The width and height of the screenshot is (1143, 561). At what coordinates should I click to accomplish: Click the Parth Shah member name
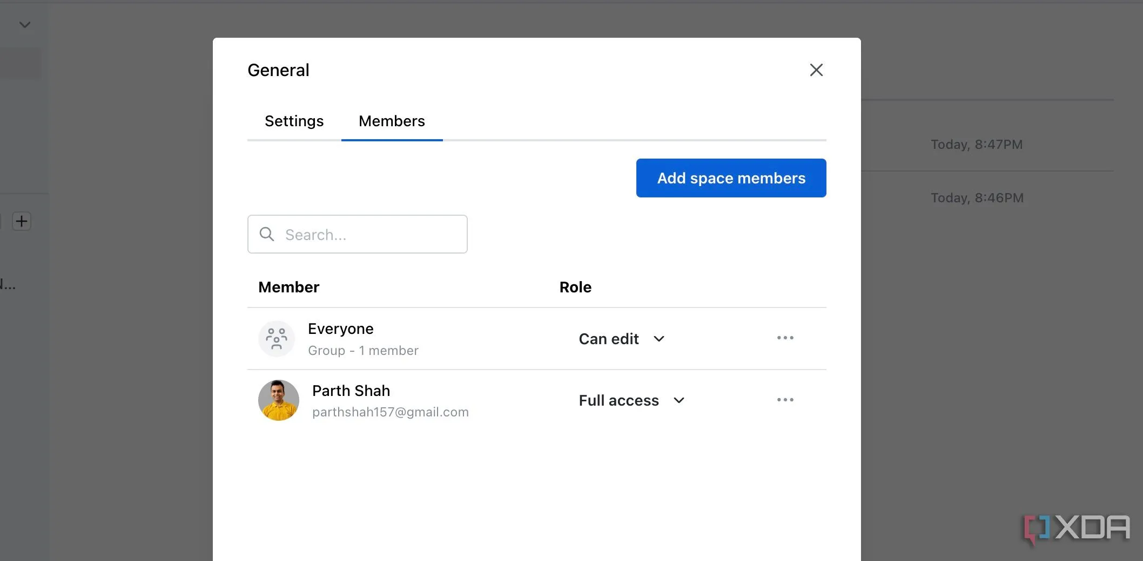pos(351,391)
